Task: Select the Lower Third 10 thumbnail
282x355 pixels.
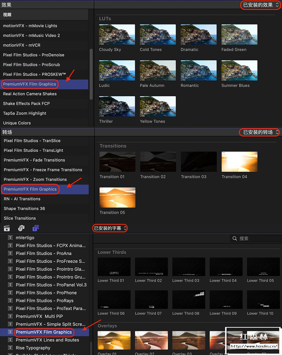Action: point(263,300)
